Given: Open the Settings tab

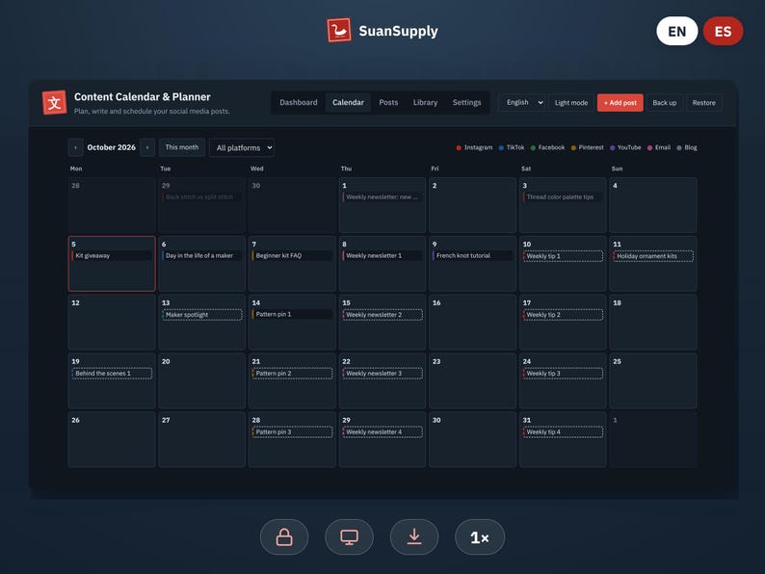Looking at the screenshot, I should click(x=467, y=102).
